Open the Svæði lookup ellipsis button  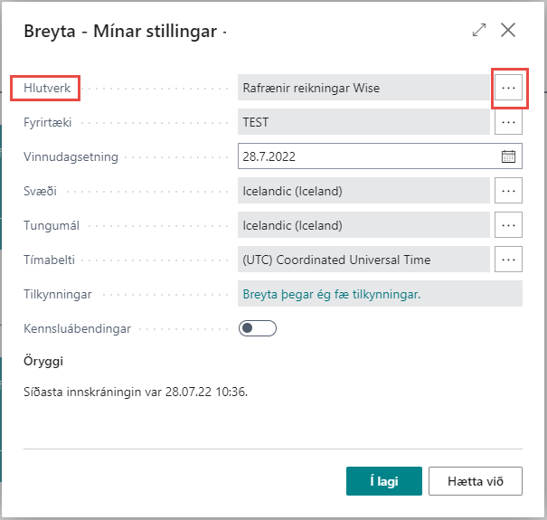click(509, 191)
